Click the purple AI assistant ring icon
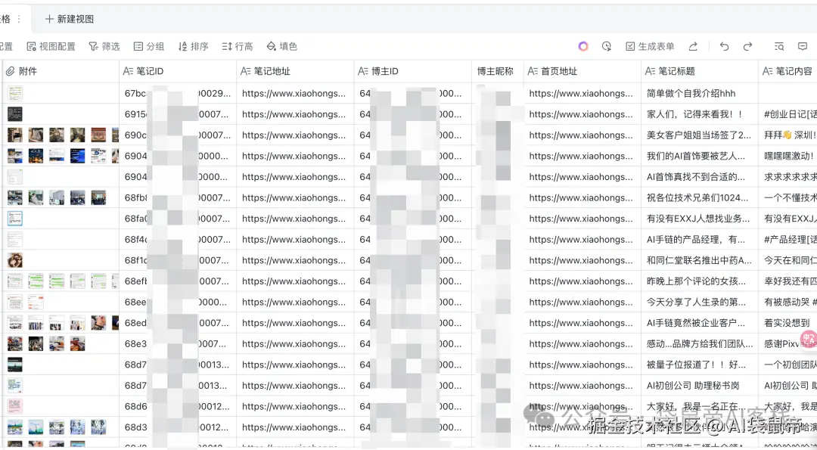Screen dimensions: 817x450 pyautogui.click(x=583, y=47)
